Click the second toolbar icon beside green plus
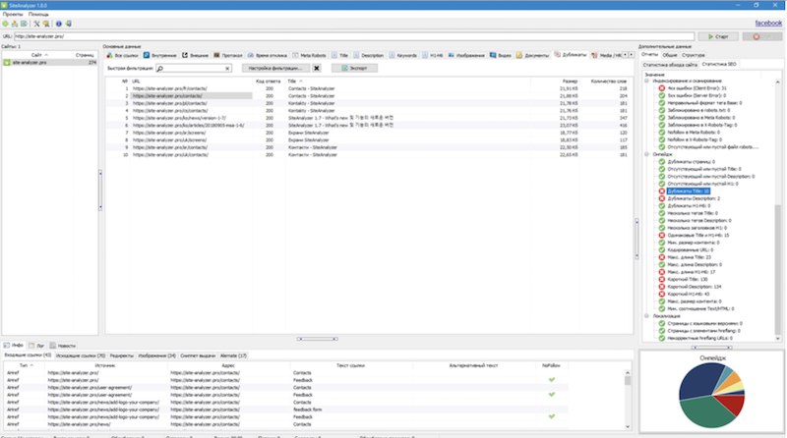The width and height of the screenshot is (787, 438). tap(15, 24)
